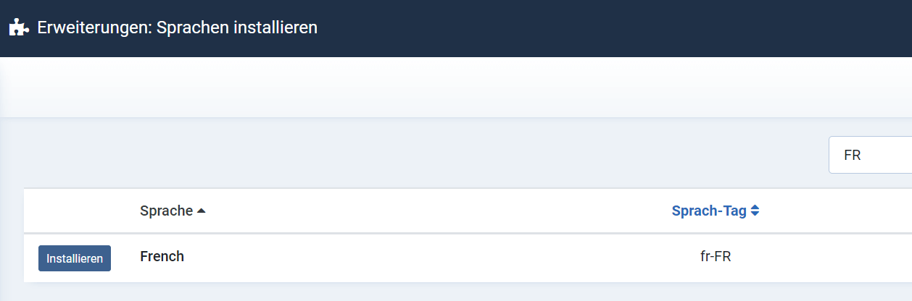Click the grey background below the table

[x=456, y=292]
